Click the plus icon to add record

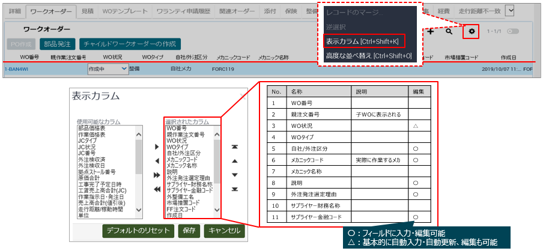click(431, 31)
